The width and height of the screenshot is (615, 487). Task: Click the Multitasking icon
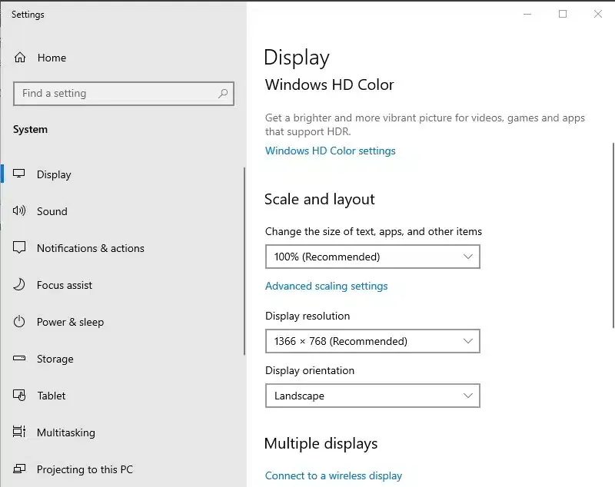(x=18, y=432)
